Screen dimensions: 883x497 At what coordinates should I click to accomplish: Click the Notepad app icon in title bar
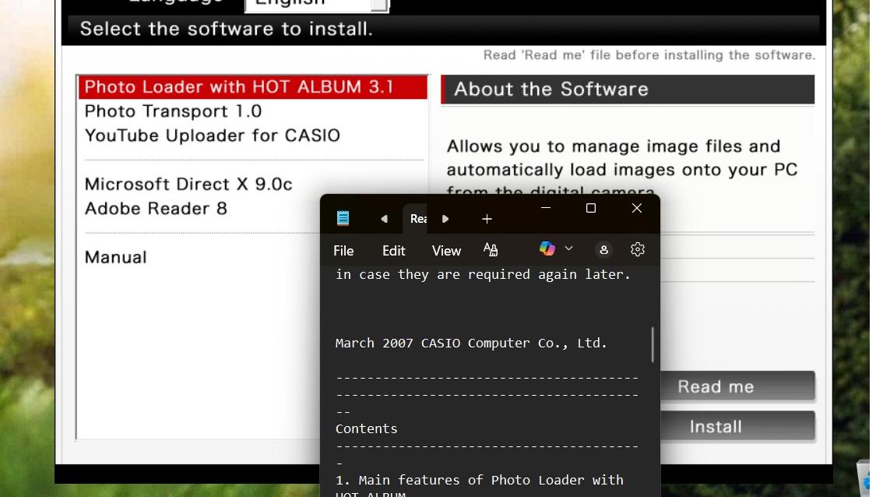coord(343,219)
